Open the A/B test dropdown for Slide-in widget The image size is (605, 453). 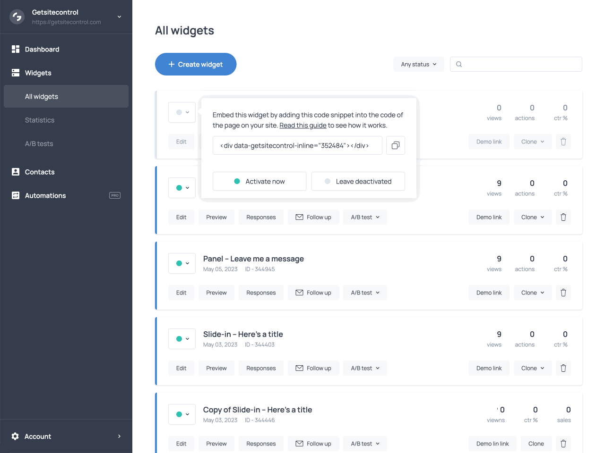365,368
